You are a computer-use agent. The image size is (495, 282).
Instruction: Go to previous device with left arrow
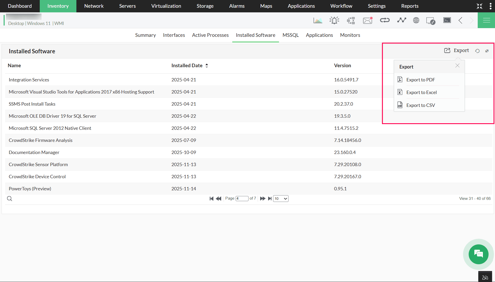[460, 20]
